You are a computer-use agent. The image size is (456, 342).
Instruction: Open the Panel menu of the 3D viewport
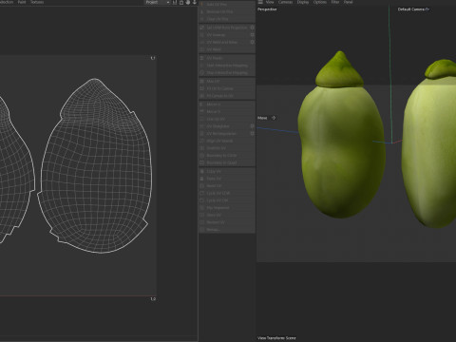348,2
